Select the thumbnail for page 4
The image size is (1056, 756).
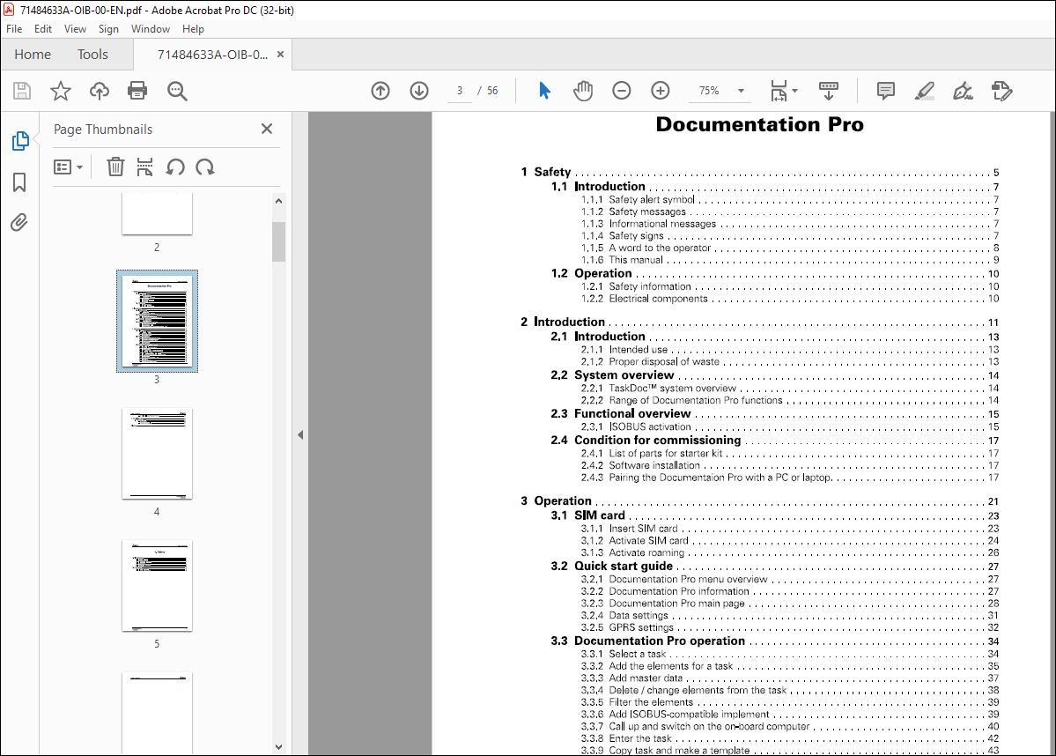157,453
